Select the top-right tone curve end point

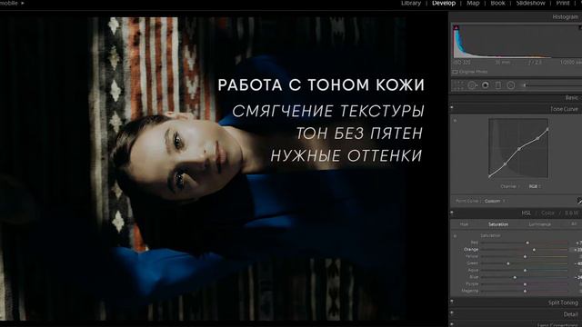pyautogui.click(x=547, y=129)
